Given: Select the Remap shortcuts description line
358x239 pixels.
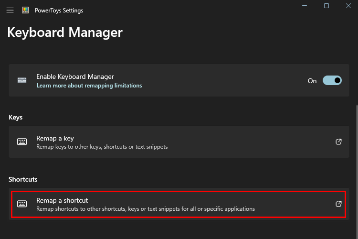Looking at the screenshot, I should click(x=146, y=209).
